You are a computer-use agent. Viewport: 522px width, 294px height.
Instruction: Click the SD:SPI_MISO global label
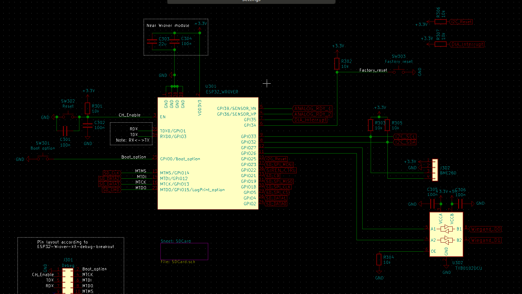tap(279, 181)
